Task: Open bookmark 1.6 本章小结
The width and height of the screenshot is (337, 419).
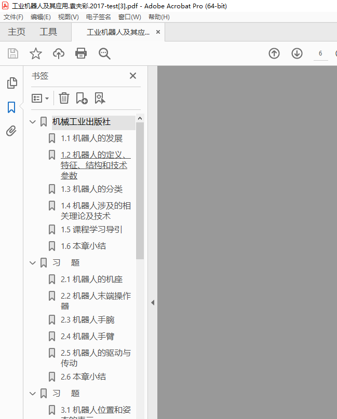Action: [83, 246]
